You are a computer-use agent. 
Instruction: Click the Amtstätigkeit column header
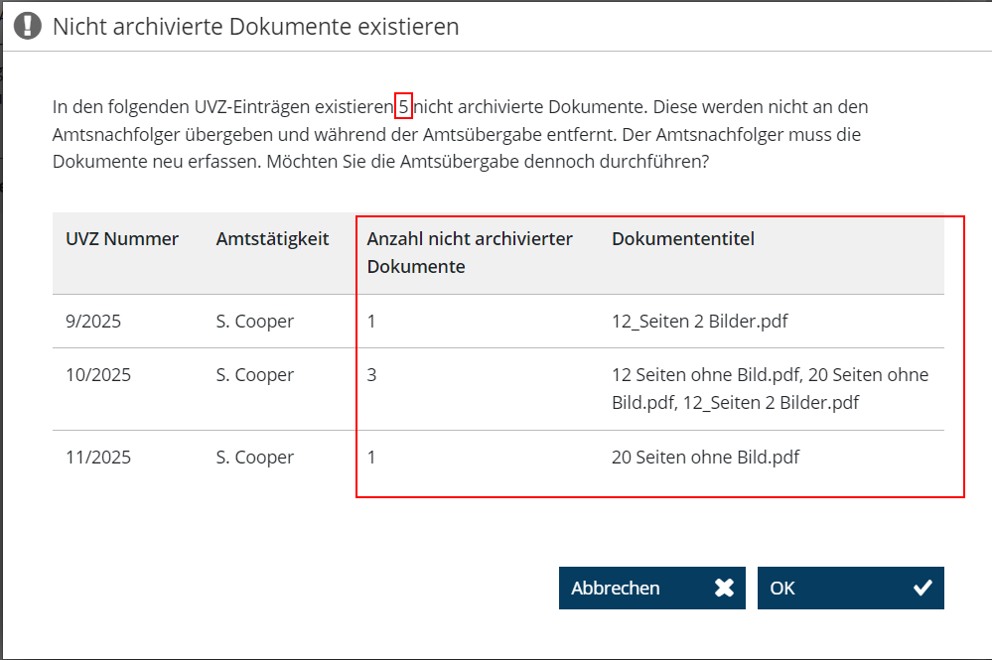[x=272, y=239]
